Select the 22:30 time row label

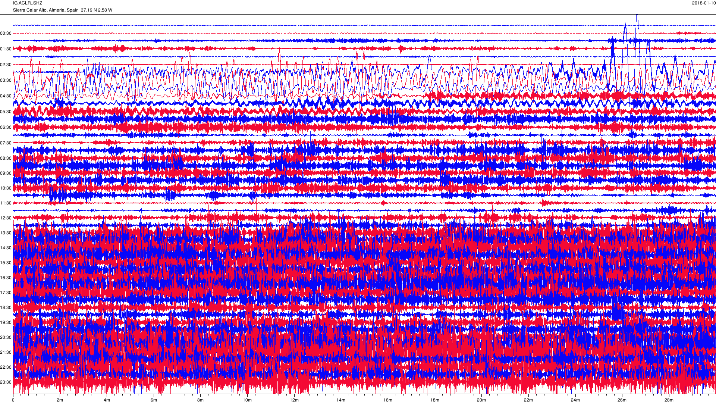coord(6,368)
